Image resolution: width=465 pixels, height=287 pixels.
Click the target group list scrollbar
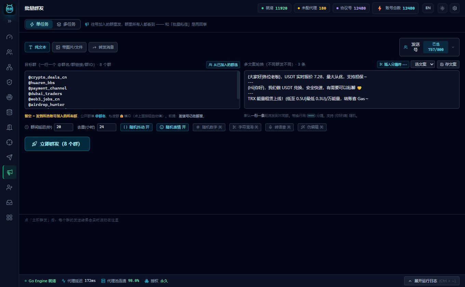[238, 85]
